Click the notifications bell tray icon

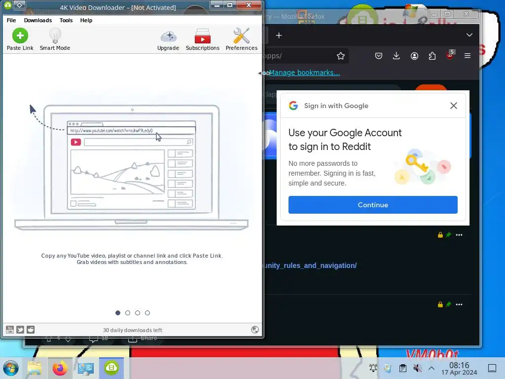pyautogui.click(x=373, y=368)
